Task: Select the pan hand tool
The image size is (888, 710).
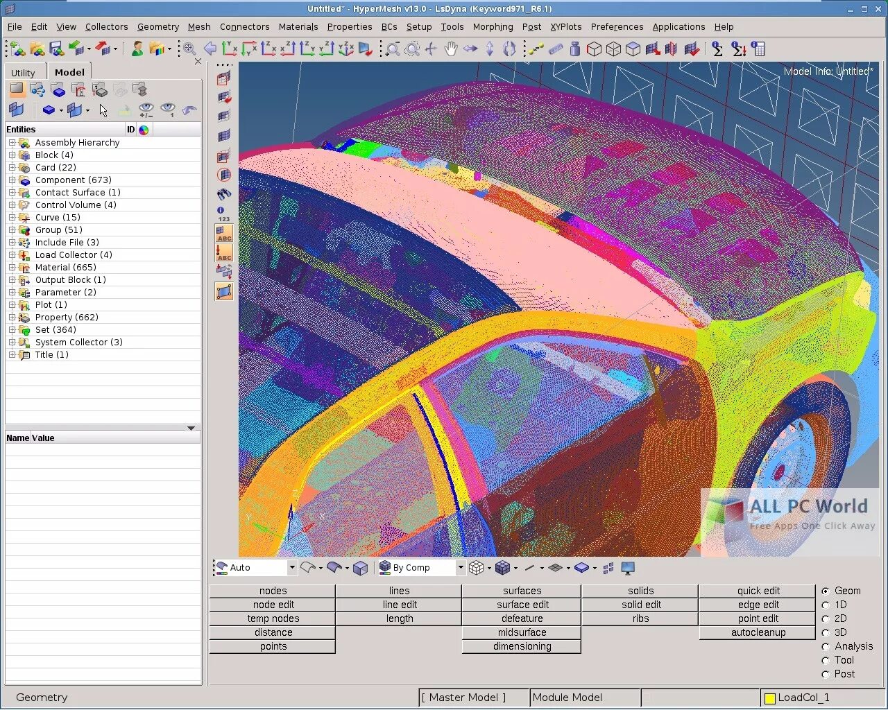Action: [451, 49]
